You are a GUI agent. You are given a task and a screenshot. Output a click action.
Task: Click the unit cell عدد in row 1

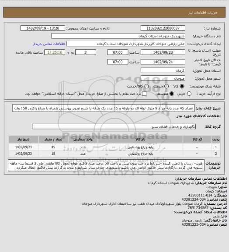click(83, 147)
